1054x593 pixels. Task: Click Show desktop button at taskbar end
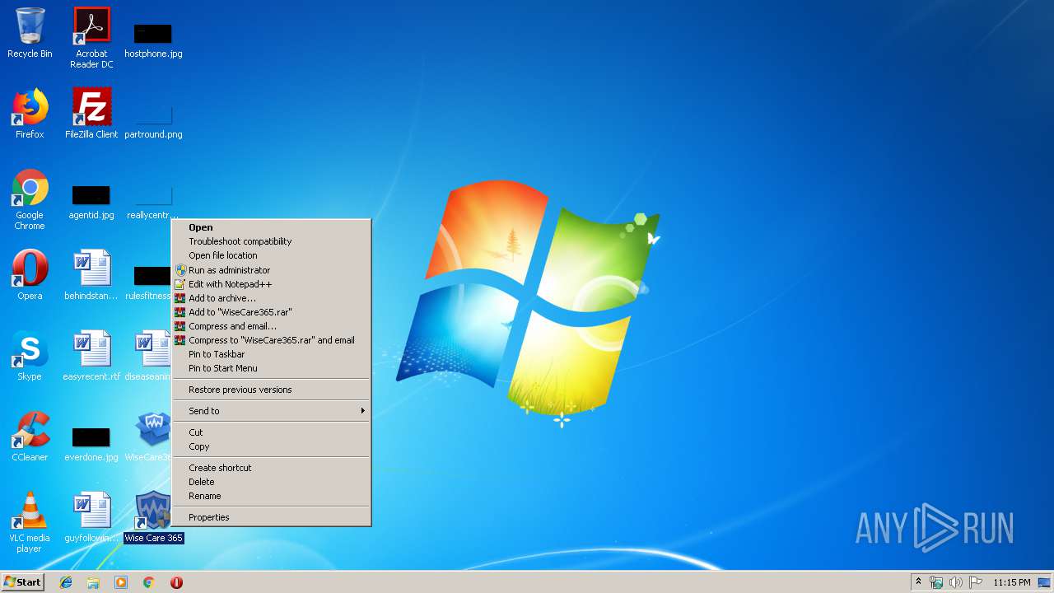[1045, 582]
